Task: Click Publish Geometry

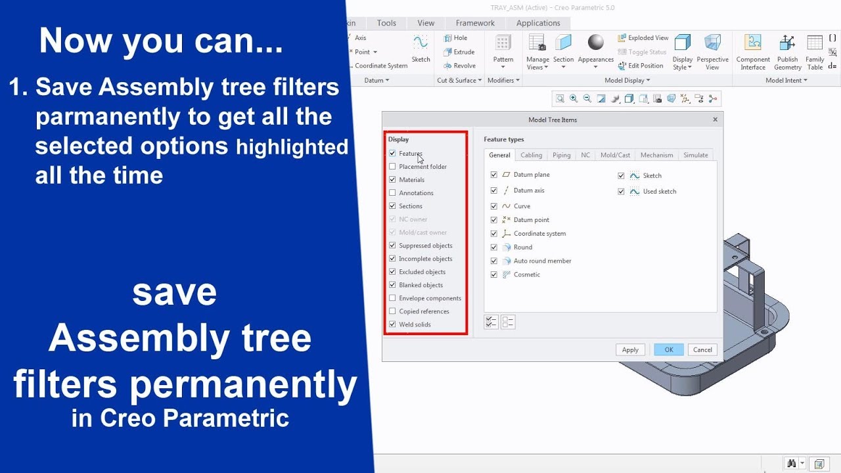Action: pyautogui.click(x=787, y=52)
